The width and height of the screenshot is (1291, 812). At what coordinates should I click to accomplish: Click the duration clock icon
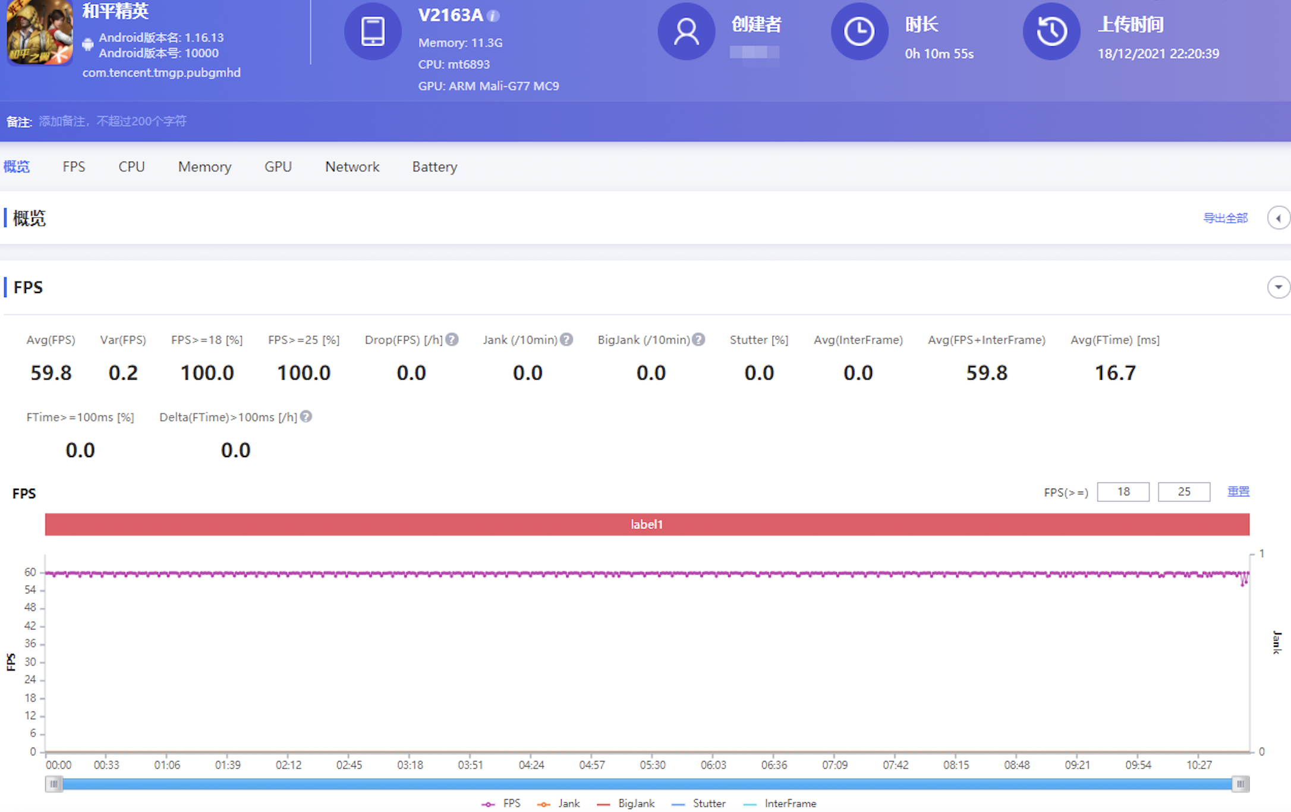point(859,32)
